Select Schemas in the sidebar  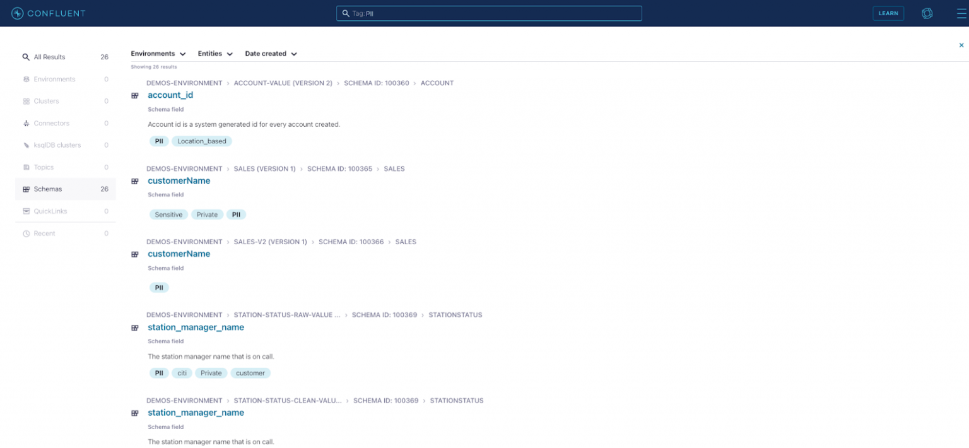48,189
